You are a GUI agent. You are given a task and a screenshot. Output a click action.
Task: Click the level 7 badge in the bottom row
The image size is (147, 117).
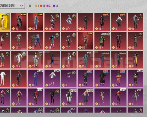tap(141, 110)
